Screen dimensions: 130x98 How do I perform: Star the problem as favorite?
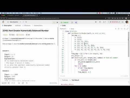(x=19, y=83)
